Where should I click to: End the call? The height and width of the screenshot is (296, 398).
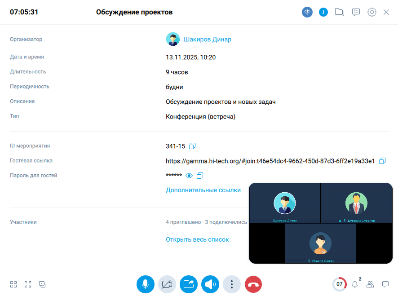coord(253,284)
